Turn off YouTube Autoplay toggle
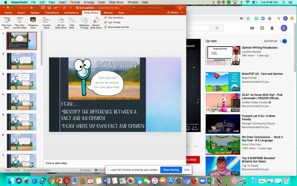 (x=284, y=41)
